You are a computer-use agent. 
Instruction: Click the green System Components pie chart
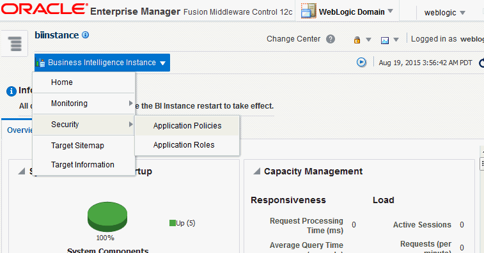(x=107, y=217)
